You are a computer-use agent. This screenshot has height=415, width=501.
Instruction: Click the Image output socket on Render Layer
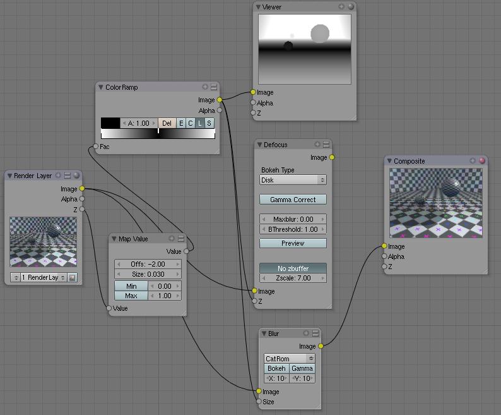point(82,188)
